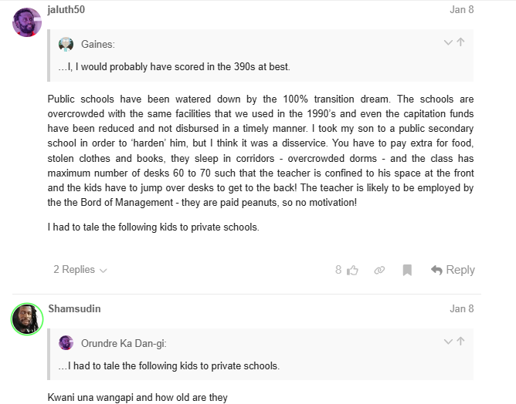Click Gaines' small avatar in the quote

tap(66, 45)
